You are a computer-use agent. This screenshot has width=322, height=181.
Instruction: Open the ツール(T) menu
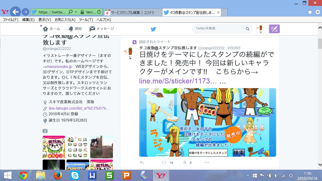point(86,20)
